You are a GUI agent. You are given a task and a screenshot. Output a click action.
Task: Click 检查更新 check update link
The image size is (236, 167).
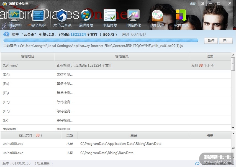coord(44,163)
